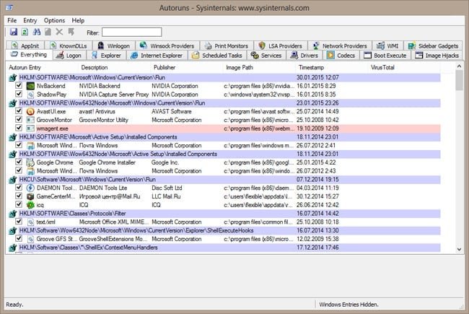This screenshot has height=314, width=469.
Task: Uncheck the NvBackend autorun entry
Action: pos(19,86)
